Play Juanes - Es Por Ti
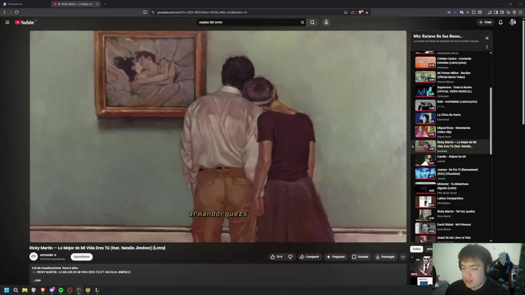The image size is (525, 295). click(x=450, y=173)
